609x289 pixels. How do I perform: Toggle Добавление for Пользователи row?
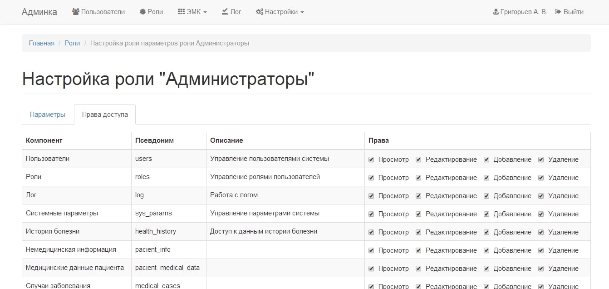click(486, 159)
